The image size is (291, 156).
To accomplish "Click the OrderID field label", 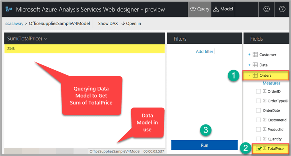I will (x=274, y=91).
